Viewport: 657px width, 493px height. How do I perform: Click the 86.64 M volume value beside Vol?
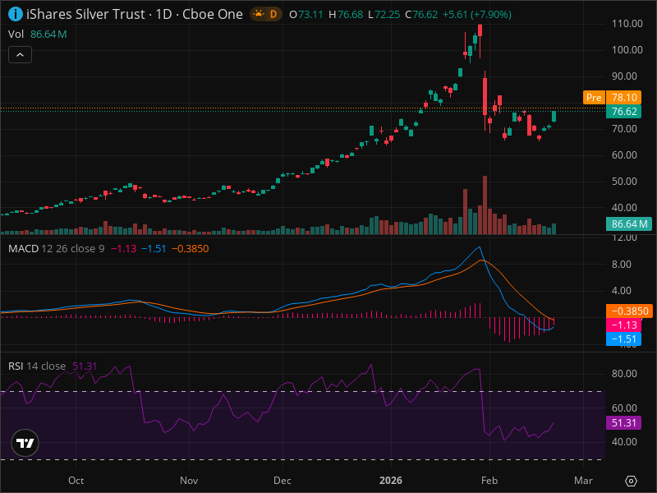pos(48,35)
